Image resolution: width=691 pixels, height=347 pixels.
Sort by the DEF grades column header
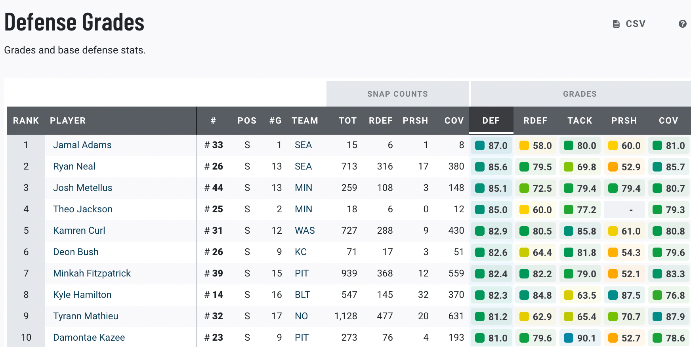click(491, 121)
